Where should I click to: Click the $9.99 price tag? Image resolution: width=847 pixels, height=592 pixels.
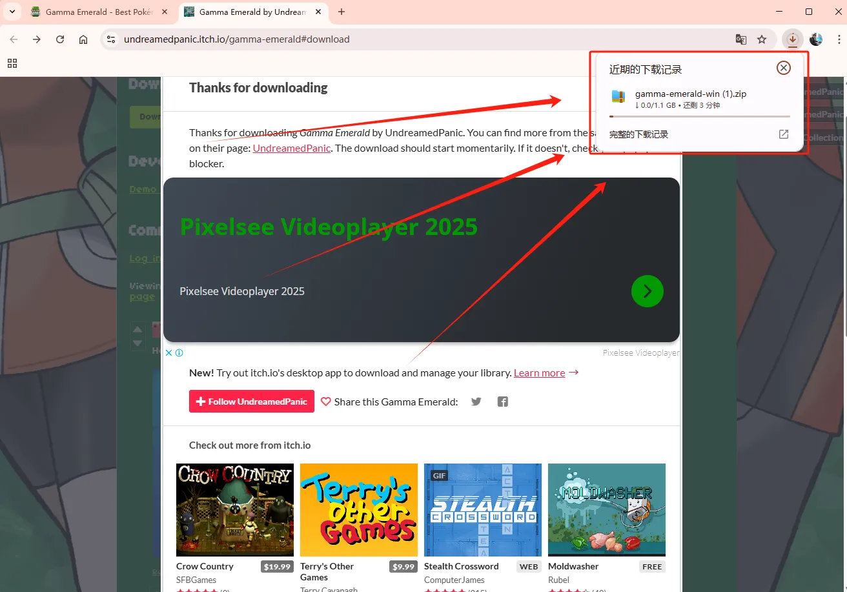(x=403, y=567)
